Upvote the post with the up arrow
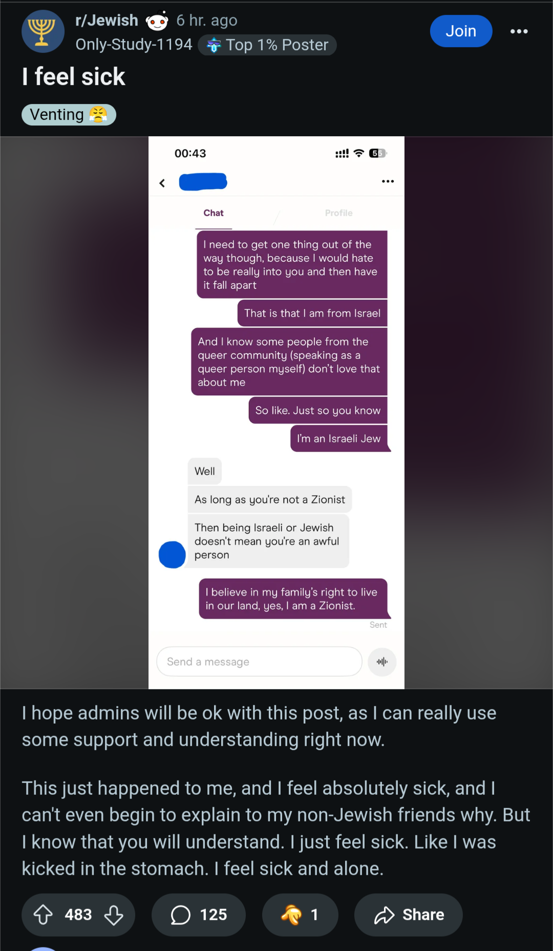The image size is (553, 951). click(43, 915)
